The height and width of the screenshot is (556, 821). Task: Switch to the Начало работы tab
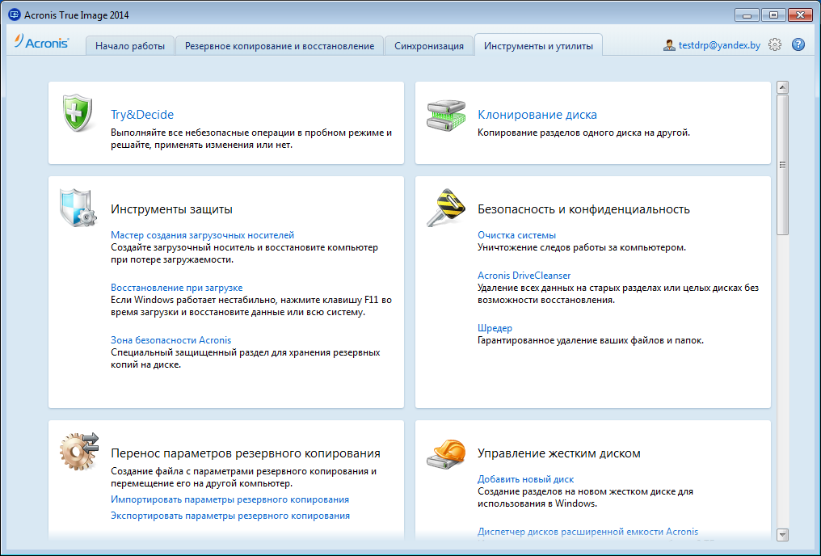pyautogui.click(x=130, y=46)
